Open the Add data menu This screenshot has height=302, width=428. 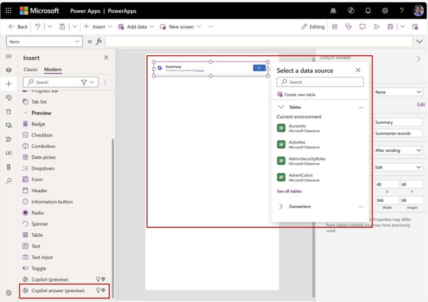tap(136, 27)
